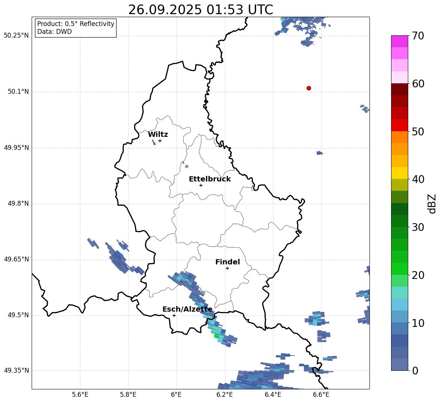Screen dimensions: 441x402
Task: Click the 10 colorbar tick label
Action: (418, 323)
